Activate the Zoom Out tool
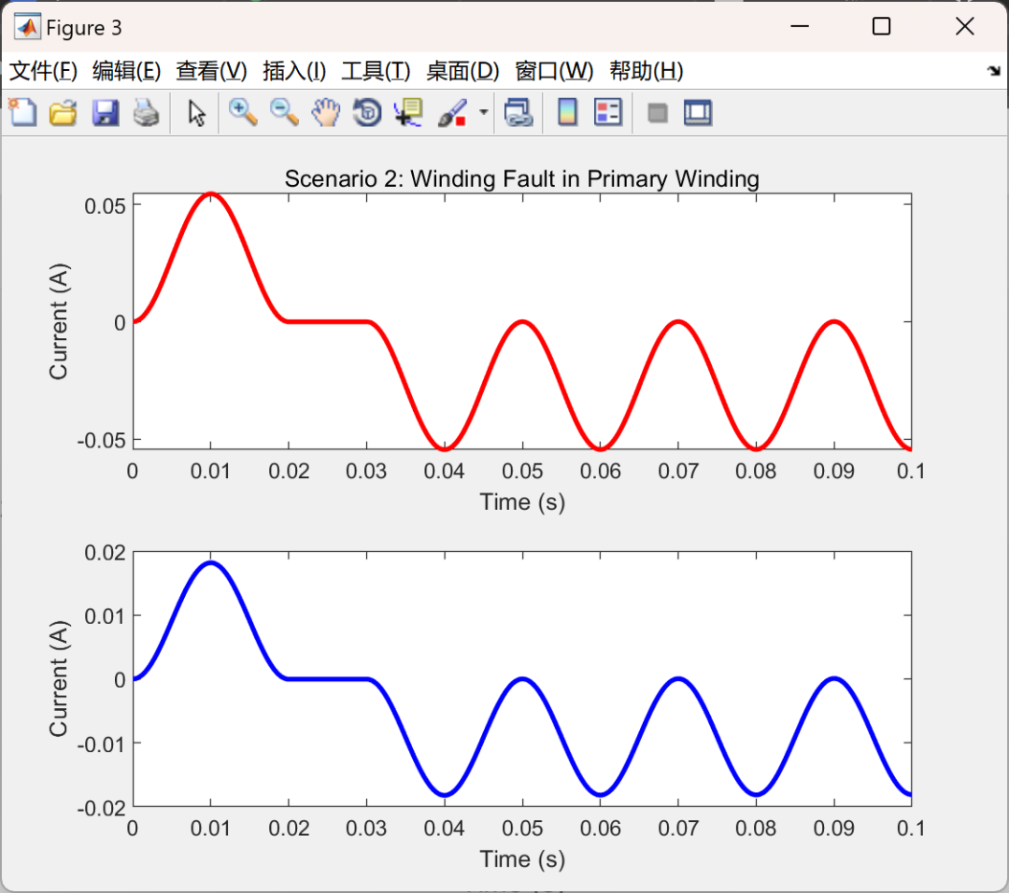 (284, 113)
